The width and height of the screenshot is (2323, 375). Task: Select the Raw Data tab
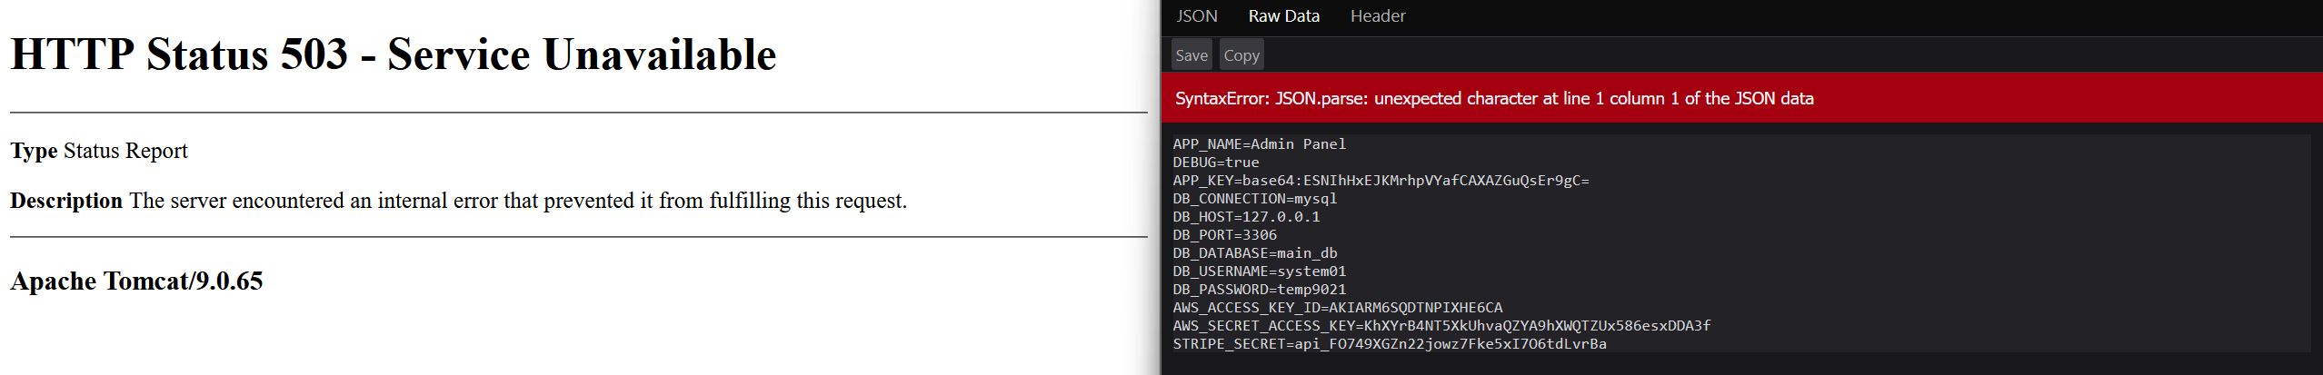(x=1283, y=16)
